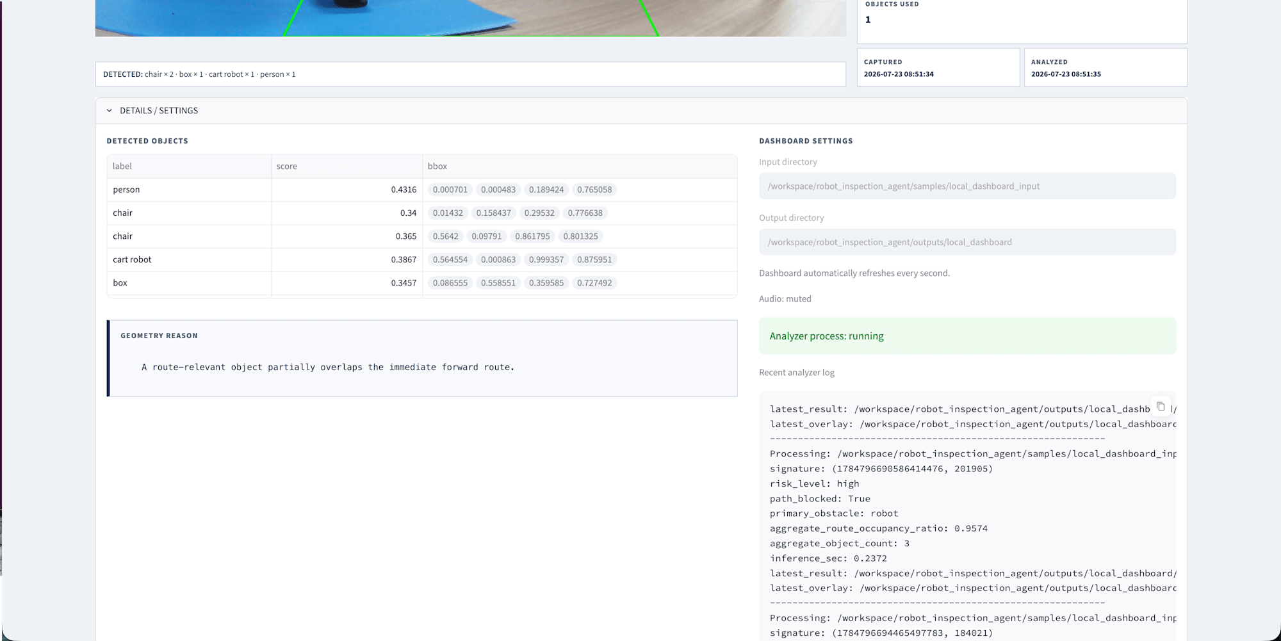Screen dimensions: 1281x641
Task: Click bbox value 0.000701 in person row
Action: point(450,190)
